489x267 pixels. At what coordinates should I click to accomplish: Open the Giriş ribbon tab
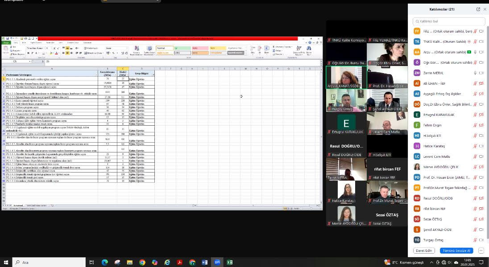pyautogui.click(x=16, y=43)
